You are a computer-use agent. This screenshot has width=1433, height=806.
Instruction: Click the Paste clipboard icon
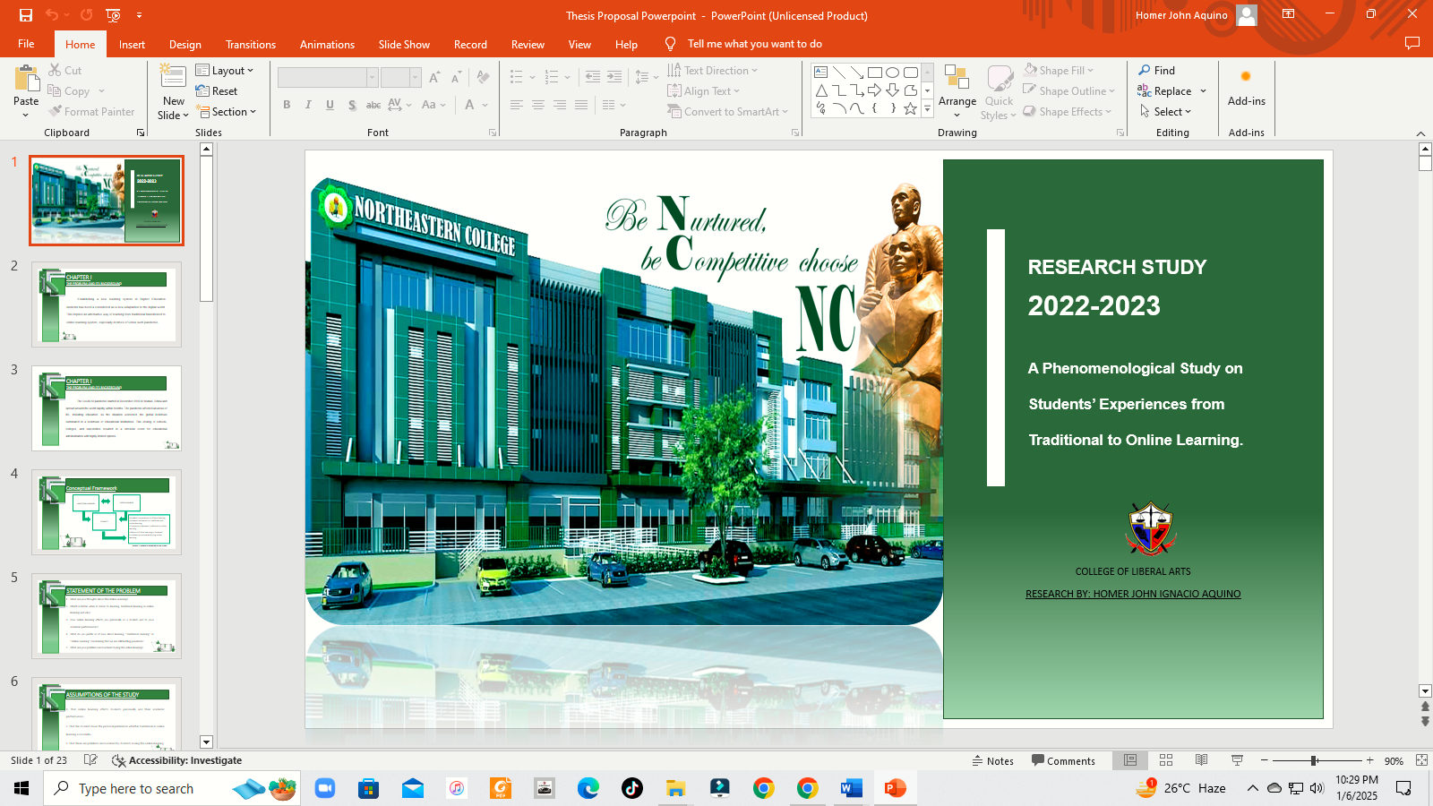tap(26, 81)
